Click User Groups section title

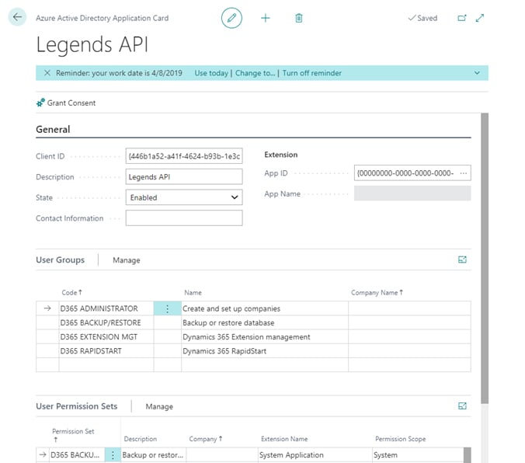point(60,260)
